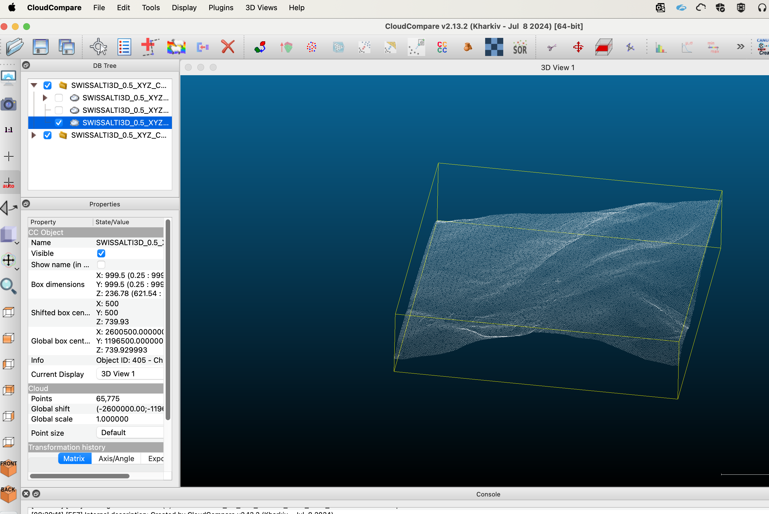The width and height of the screenshot is (769, 514).
Task: Click the Merge entities icon
Action: pyautogui.click(x=203, y=47)
